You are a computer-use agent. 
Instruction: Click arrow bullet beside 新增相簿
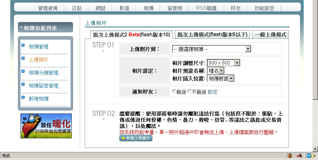[23, 97]
